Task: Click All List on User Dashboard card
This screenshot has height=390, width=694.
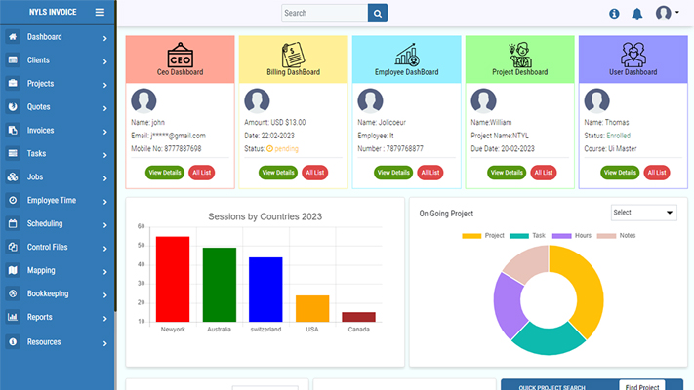Action: [x=657, y=173]
